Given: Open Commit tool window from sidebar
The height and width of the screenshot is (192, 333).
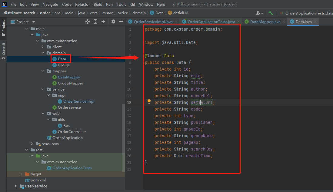Looking at the screenshot, I should [x=3, y=51].
